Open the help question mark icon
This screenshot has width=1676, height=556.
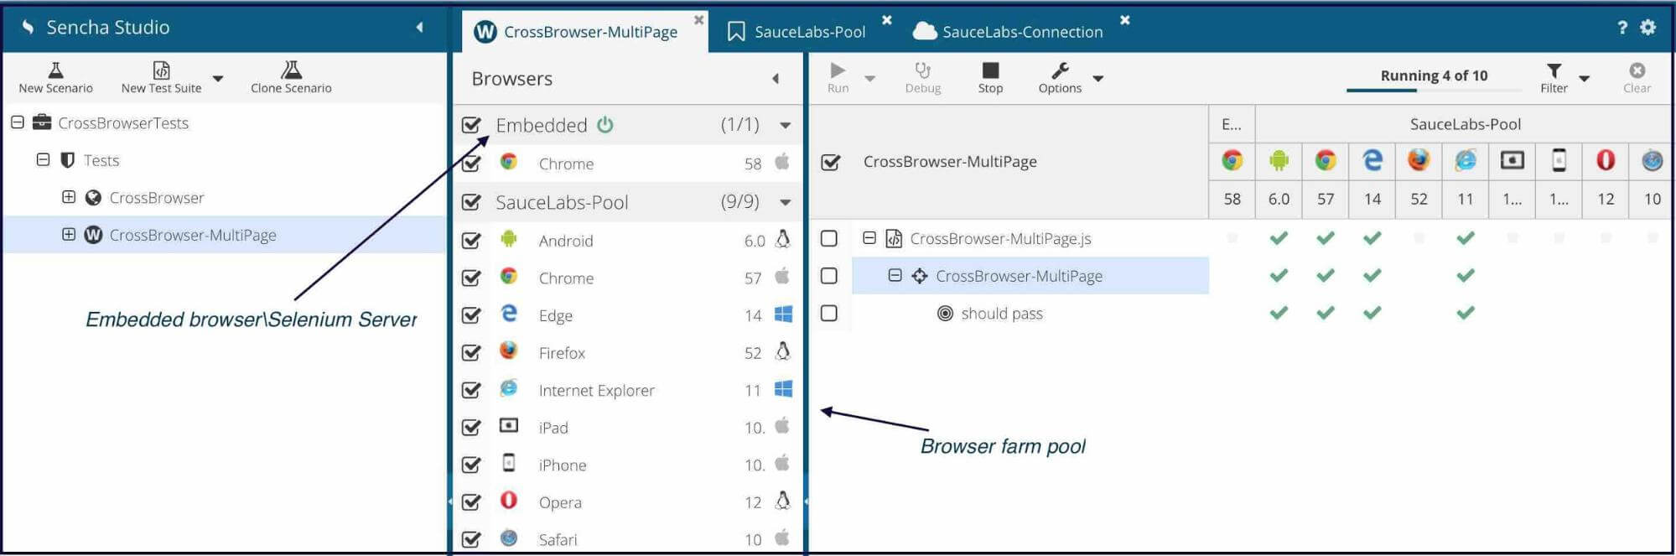pos(1622,28)
